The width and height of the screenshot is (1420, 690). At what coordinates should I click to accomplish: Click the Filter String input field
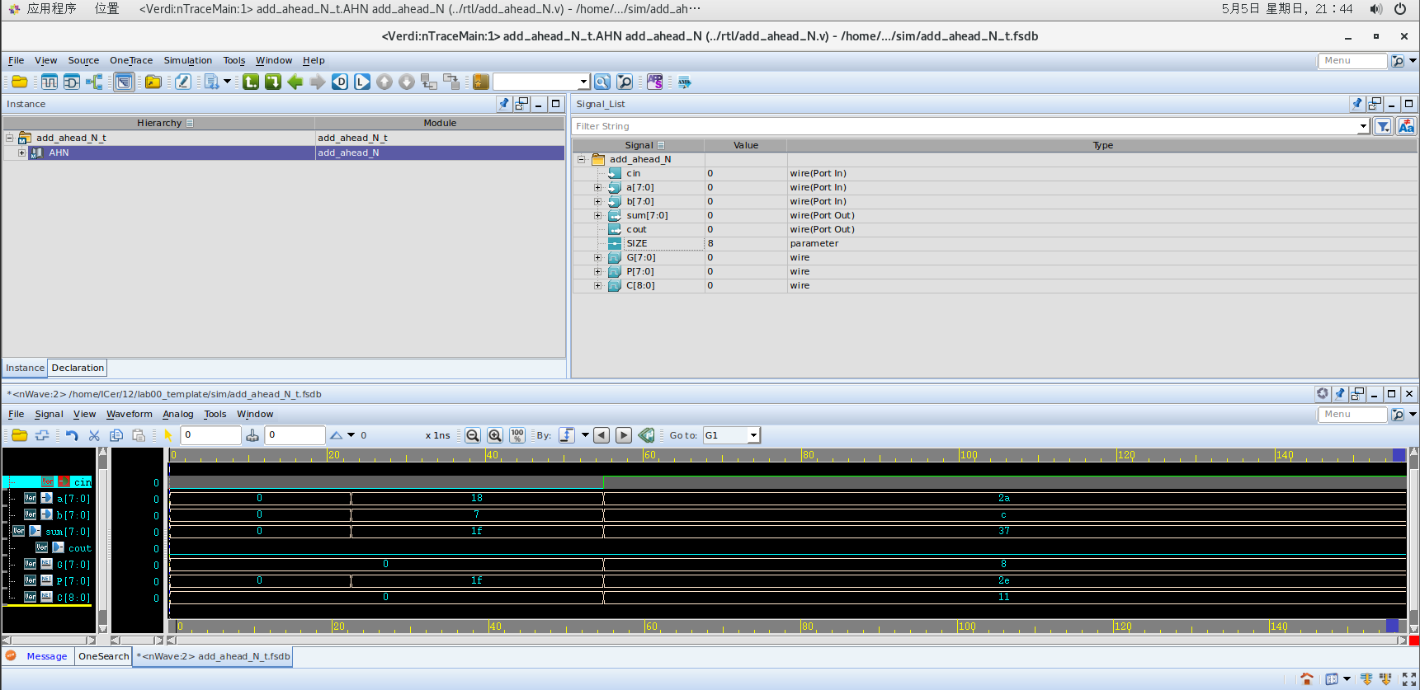click(x=965, y=126)
